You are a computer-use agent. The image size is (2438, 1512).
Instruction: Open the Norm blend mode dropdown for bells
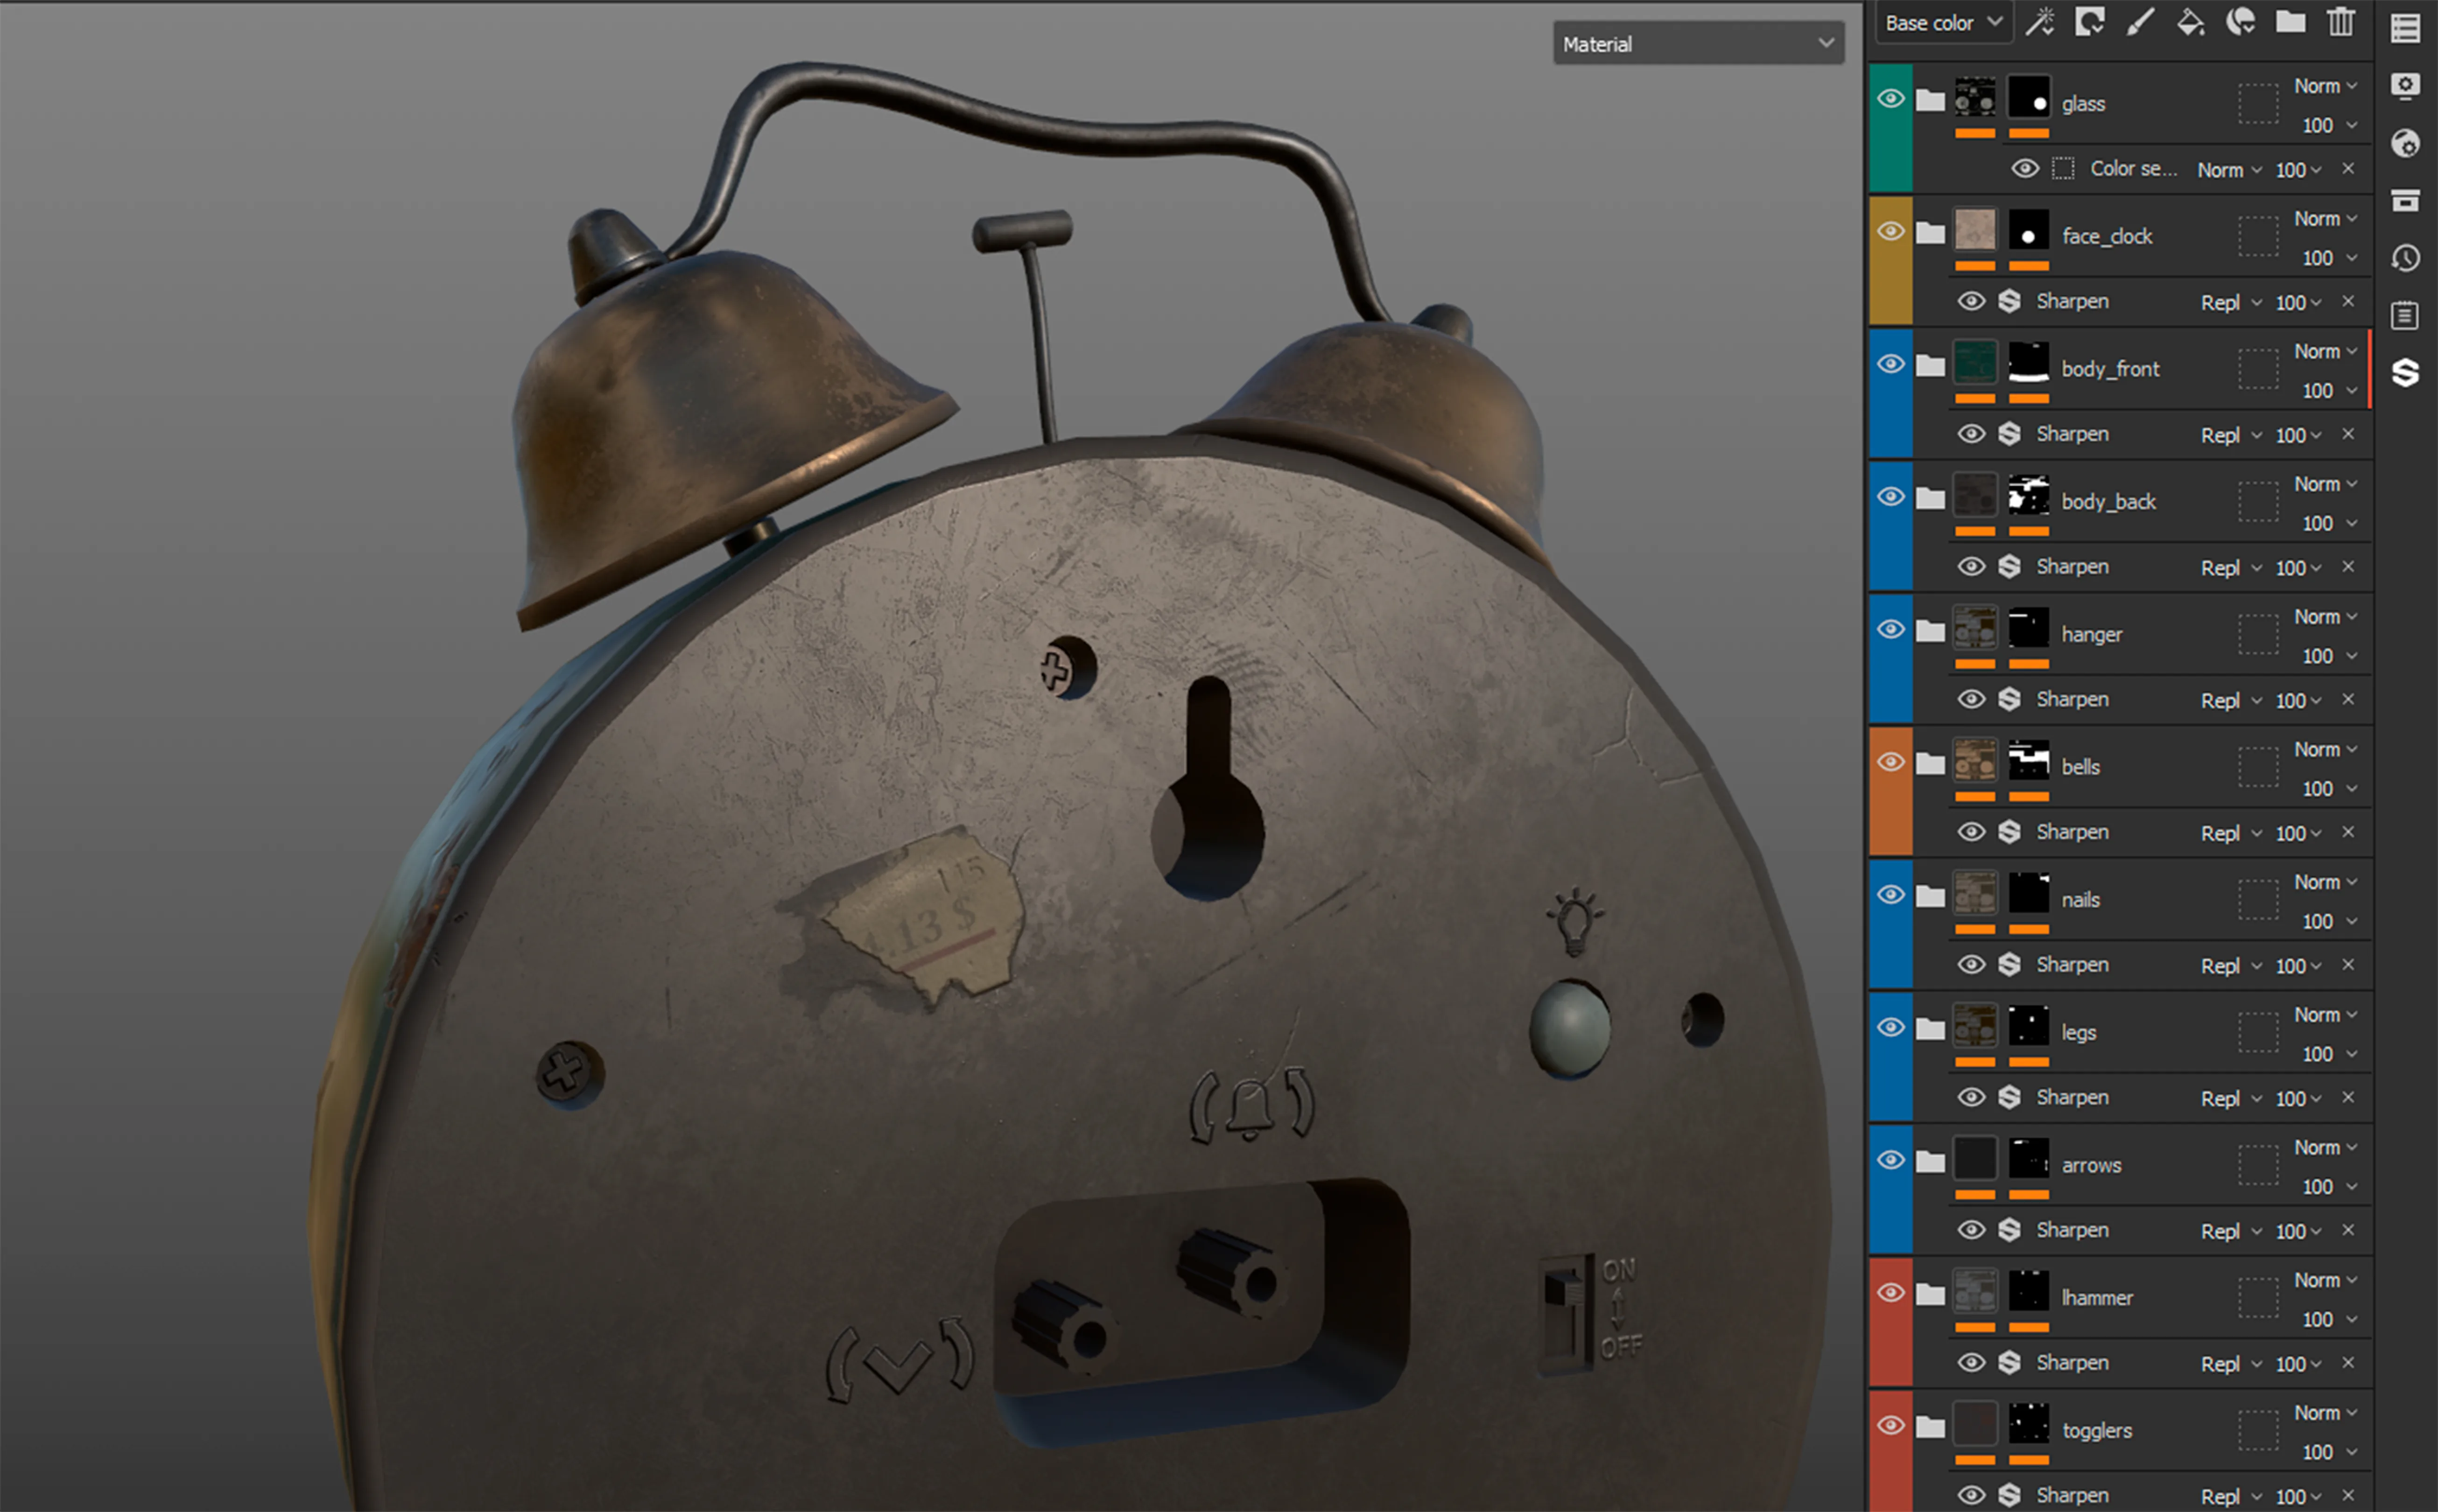pyautogui.click(x=2325, y=749)
